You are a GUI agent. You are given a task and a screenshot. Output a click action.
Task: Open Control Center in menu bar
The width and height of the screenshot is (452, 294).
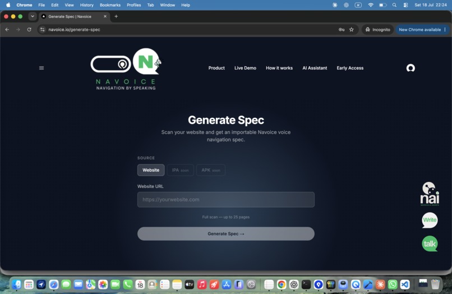[405, 5]
